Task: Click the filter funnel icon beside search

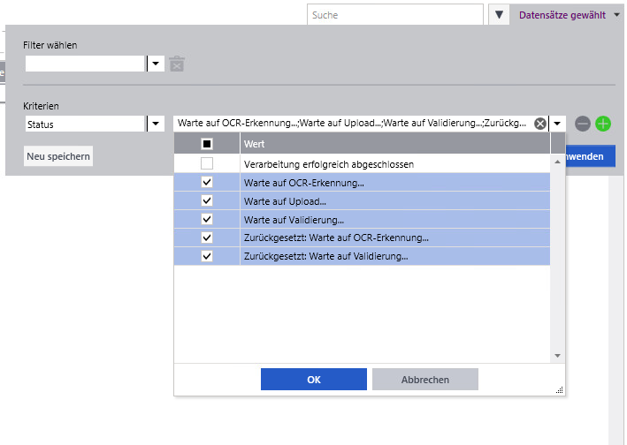Action: 500,15
